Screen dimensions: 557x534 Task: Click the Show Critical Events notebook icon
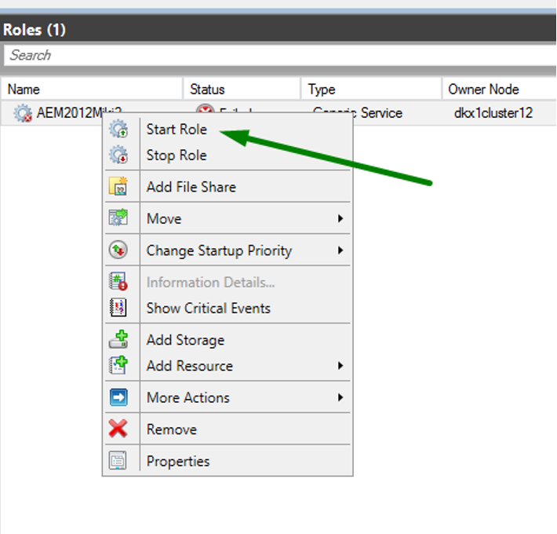[x=118, y=308]
